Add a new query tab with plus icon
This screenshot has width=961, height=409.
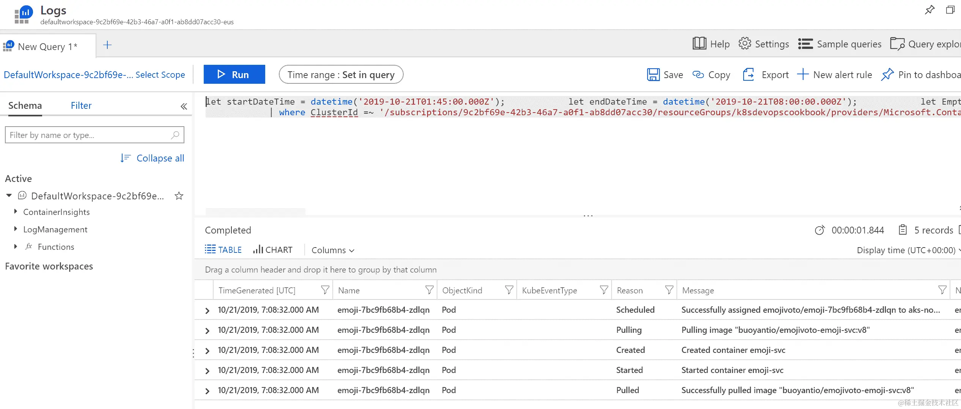point(107,45)
